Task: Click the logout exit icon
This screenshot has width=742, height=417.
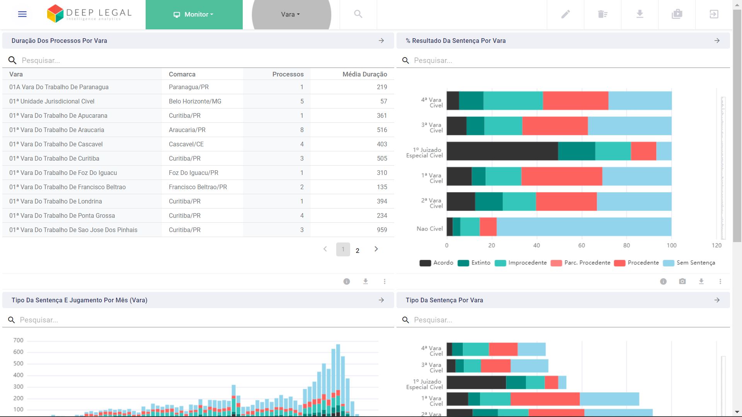Action: (x=714, y=14)
